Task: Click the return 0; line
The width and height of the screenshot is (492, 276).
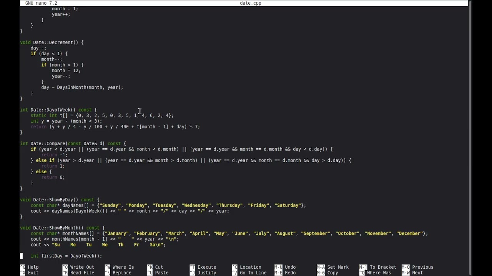Action: 53,177
